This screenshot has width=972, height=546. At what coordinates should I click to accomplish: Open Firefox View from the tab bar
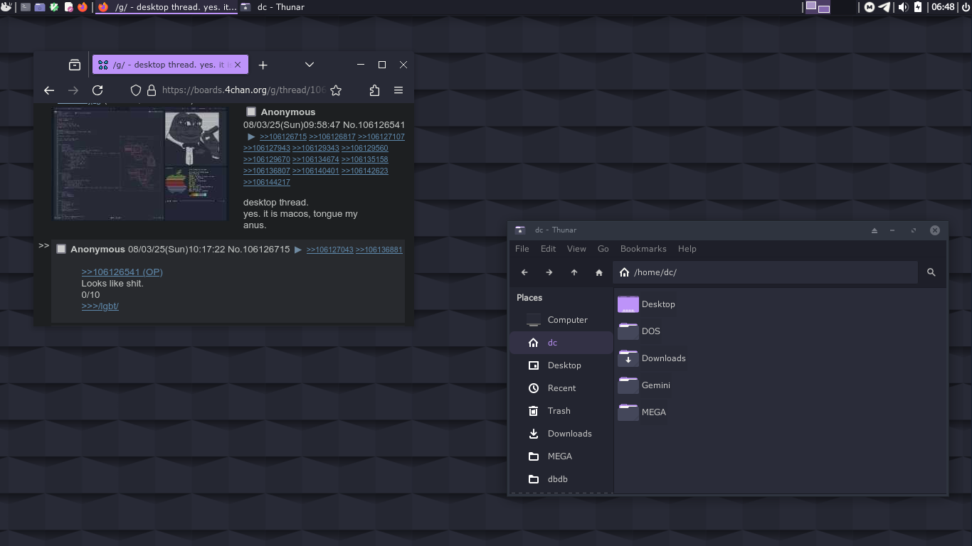point(75,65)
